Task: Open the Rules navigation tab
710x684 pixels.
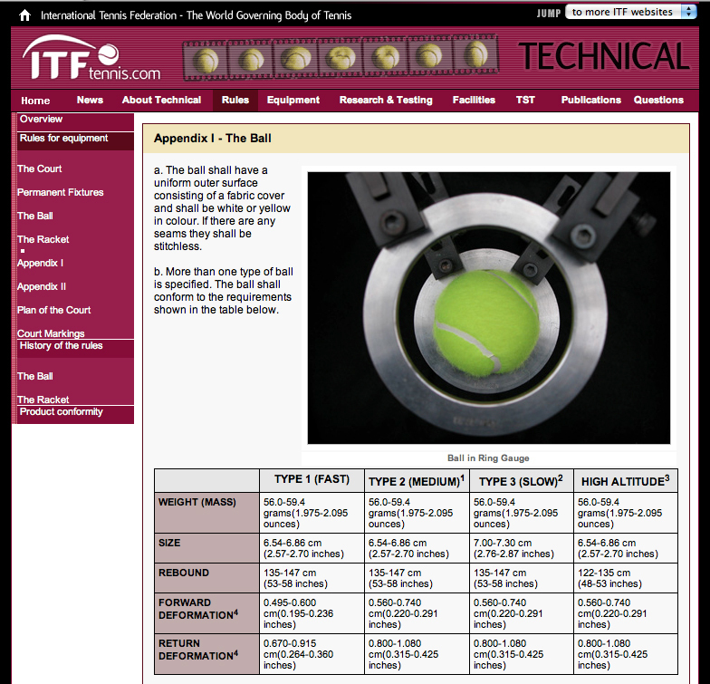Action: pos(235,100)
